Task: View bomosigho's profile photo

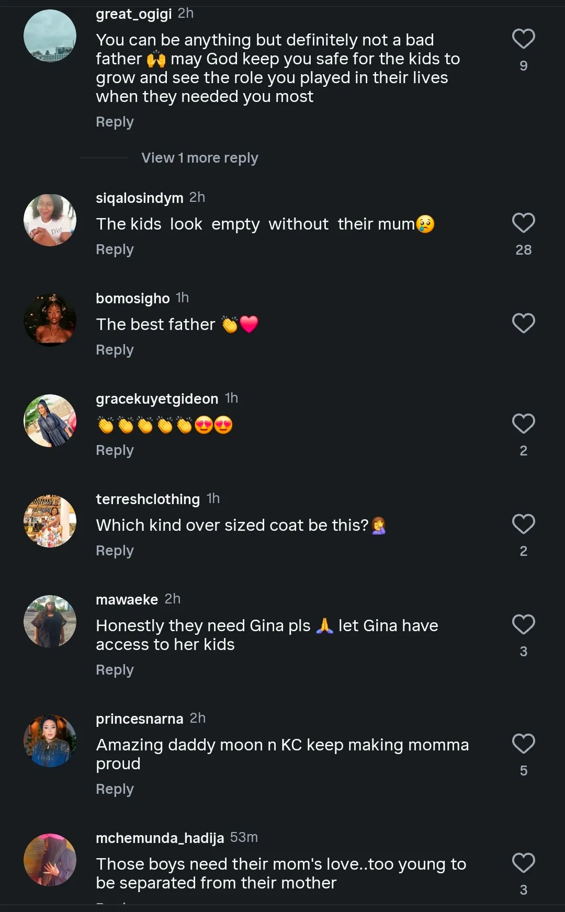Action: pyautogui.click(x=50, y=320)
